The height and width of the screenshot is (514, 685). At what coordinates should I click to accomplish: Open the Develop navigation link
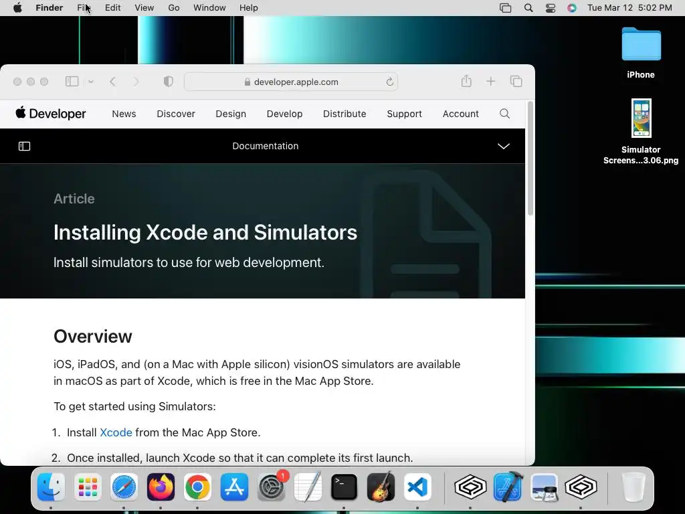284,114
